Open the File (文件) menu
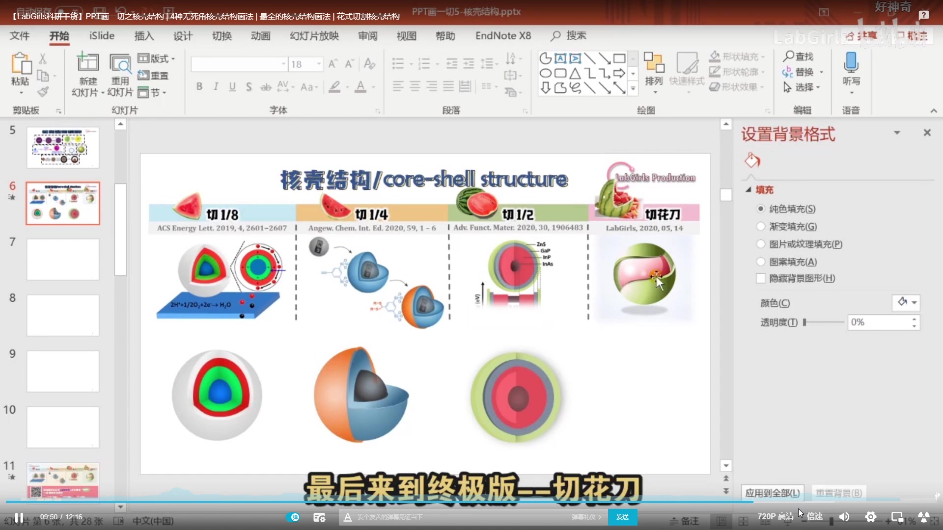 coord(20,36)
